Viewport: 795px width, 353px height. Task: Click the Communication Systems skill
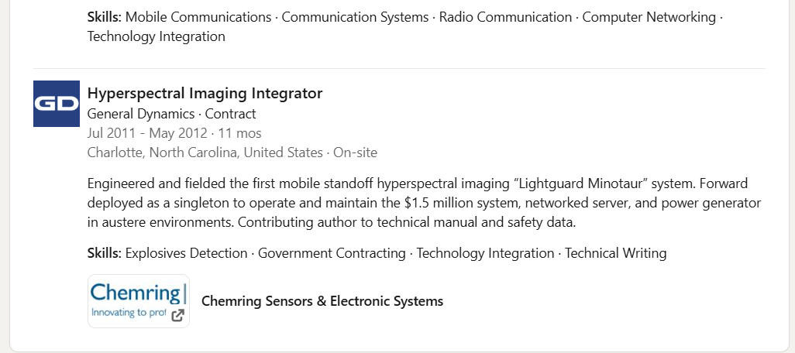[x=355, y=17]
